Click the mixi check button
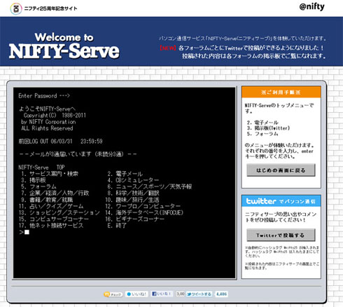The height and width of the screenshot is (307, 343). pyautogui.click(x=113, y=294)
